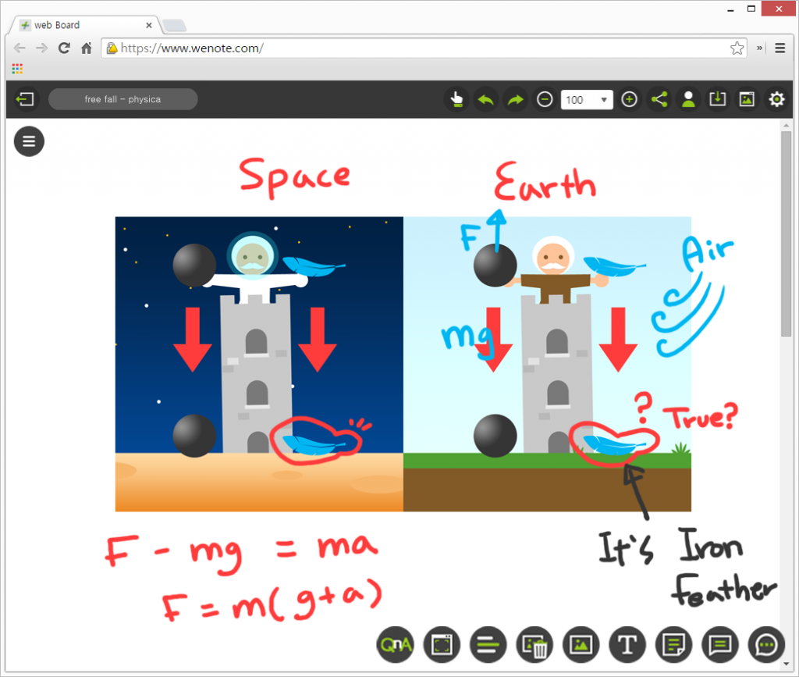Click the fullscreen frame icon
Viewport: 799px width, 677px height.
442,645
